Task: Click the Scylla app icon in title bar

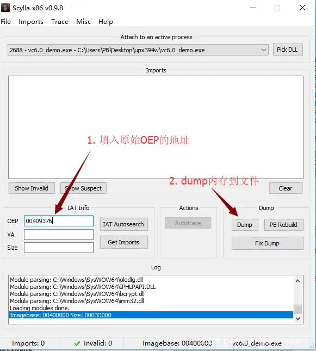Action: (x=5, y=8)
